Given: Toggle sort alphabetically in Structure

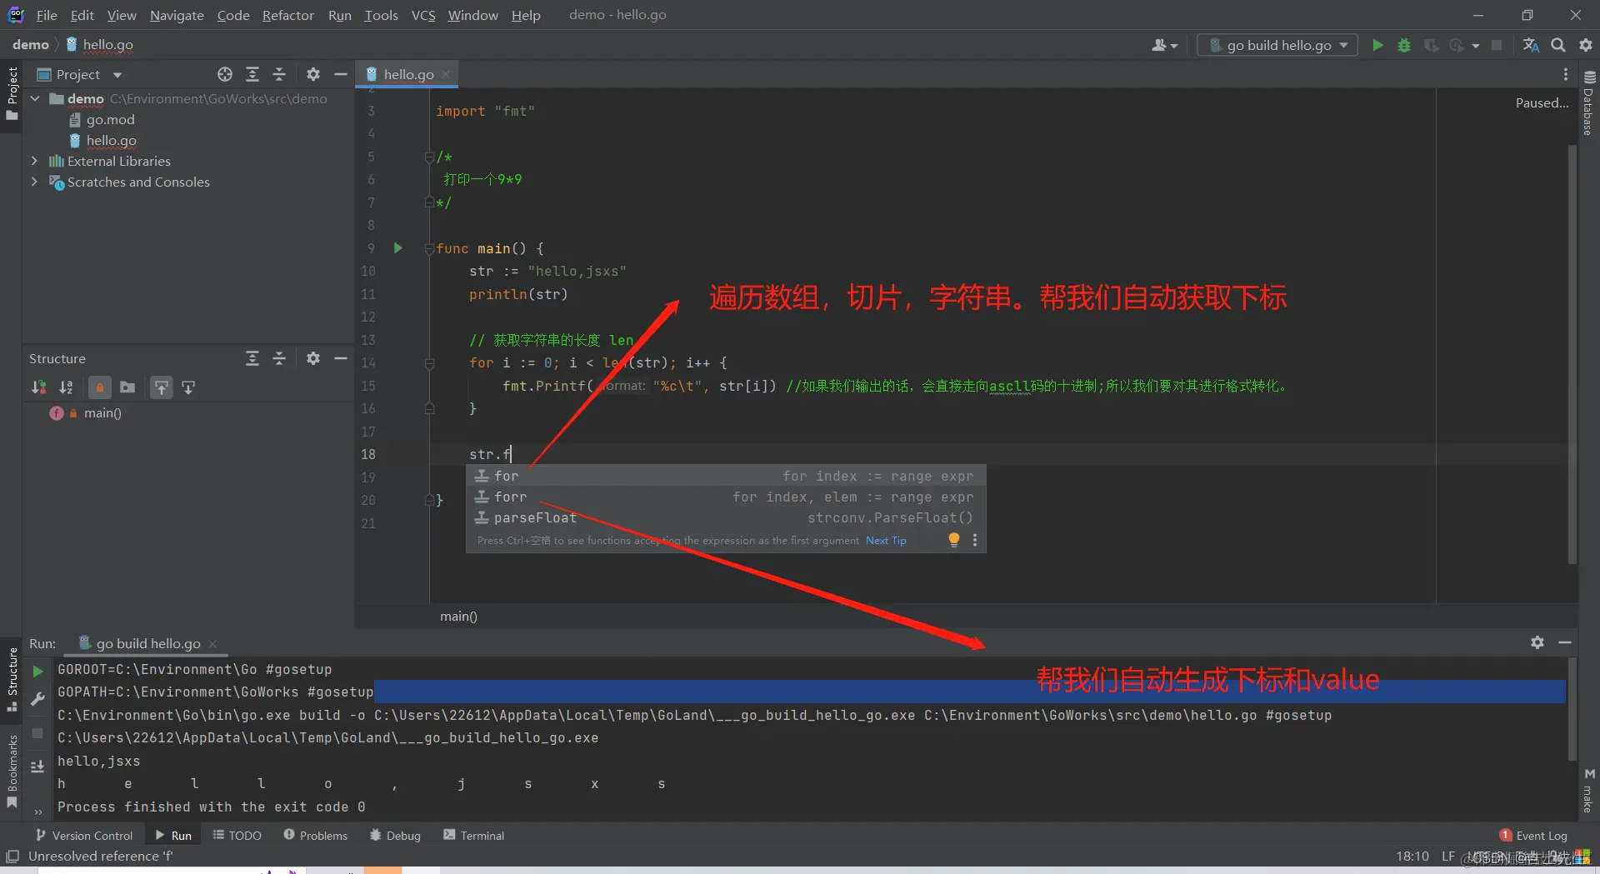Looking at the screenshot, I should (x=66, y=387).
